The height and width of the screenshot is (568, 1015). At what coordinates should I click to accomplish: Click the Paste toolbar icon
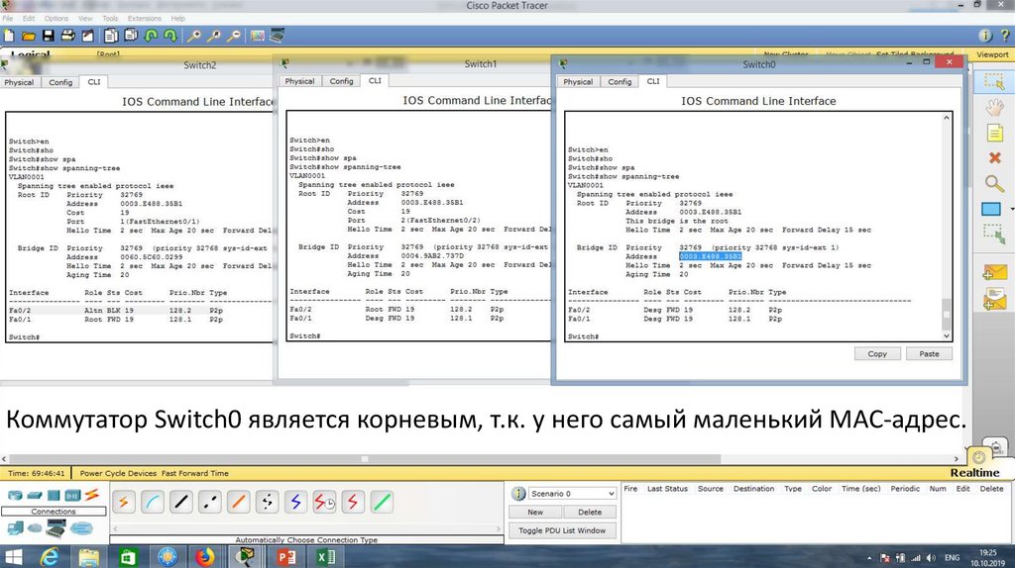(x=131, y=36)
